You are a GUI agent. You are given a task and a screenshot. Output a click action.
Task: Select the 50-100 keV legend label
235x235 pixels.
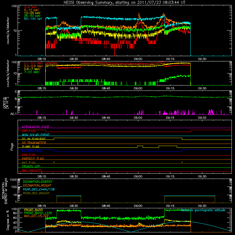(33, 19)
